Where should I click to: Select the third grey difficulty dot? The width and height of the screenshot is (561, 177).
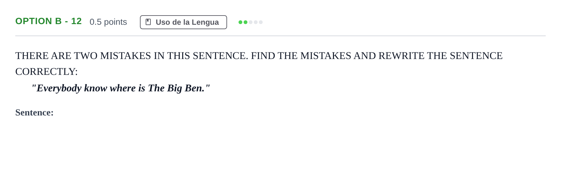click(x=251, y=22)
